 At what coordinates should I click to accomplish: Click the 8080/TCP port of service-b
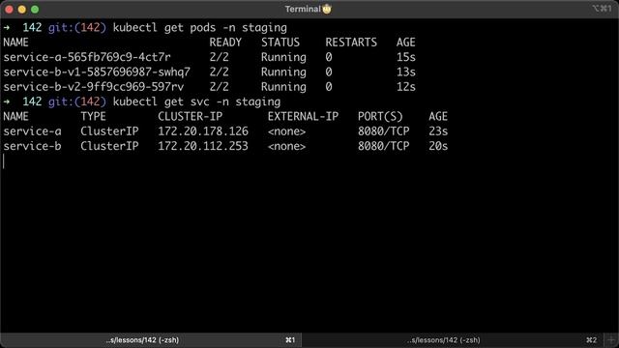(x=383, y=146)
